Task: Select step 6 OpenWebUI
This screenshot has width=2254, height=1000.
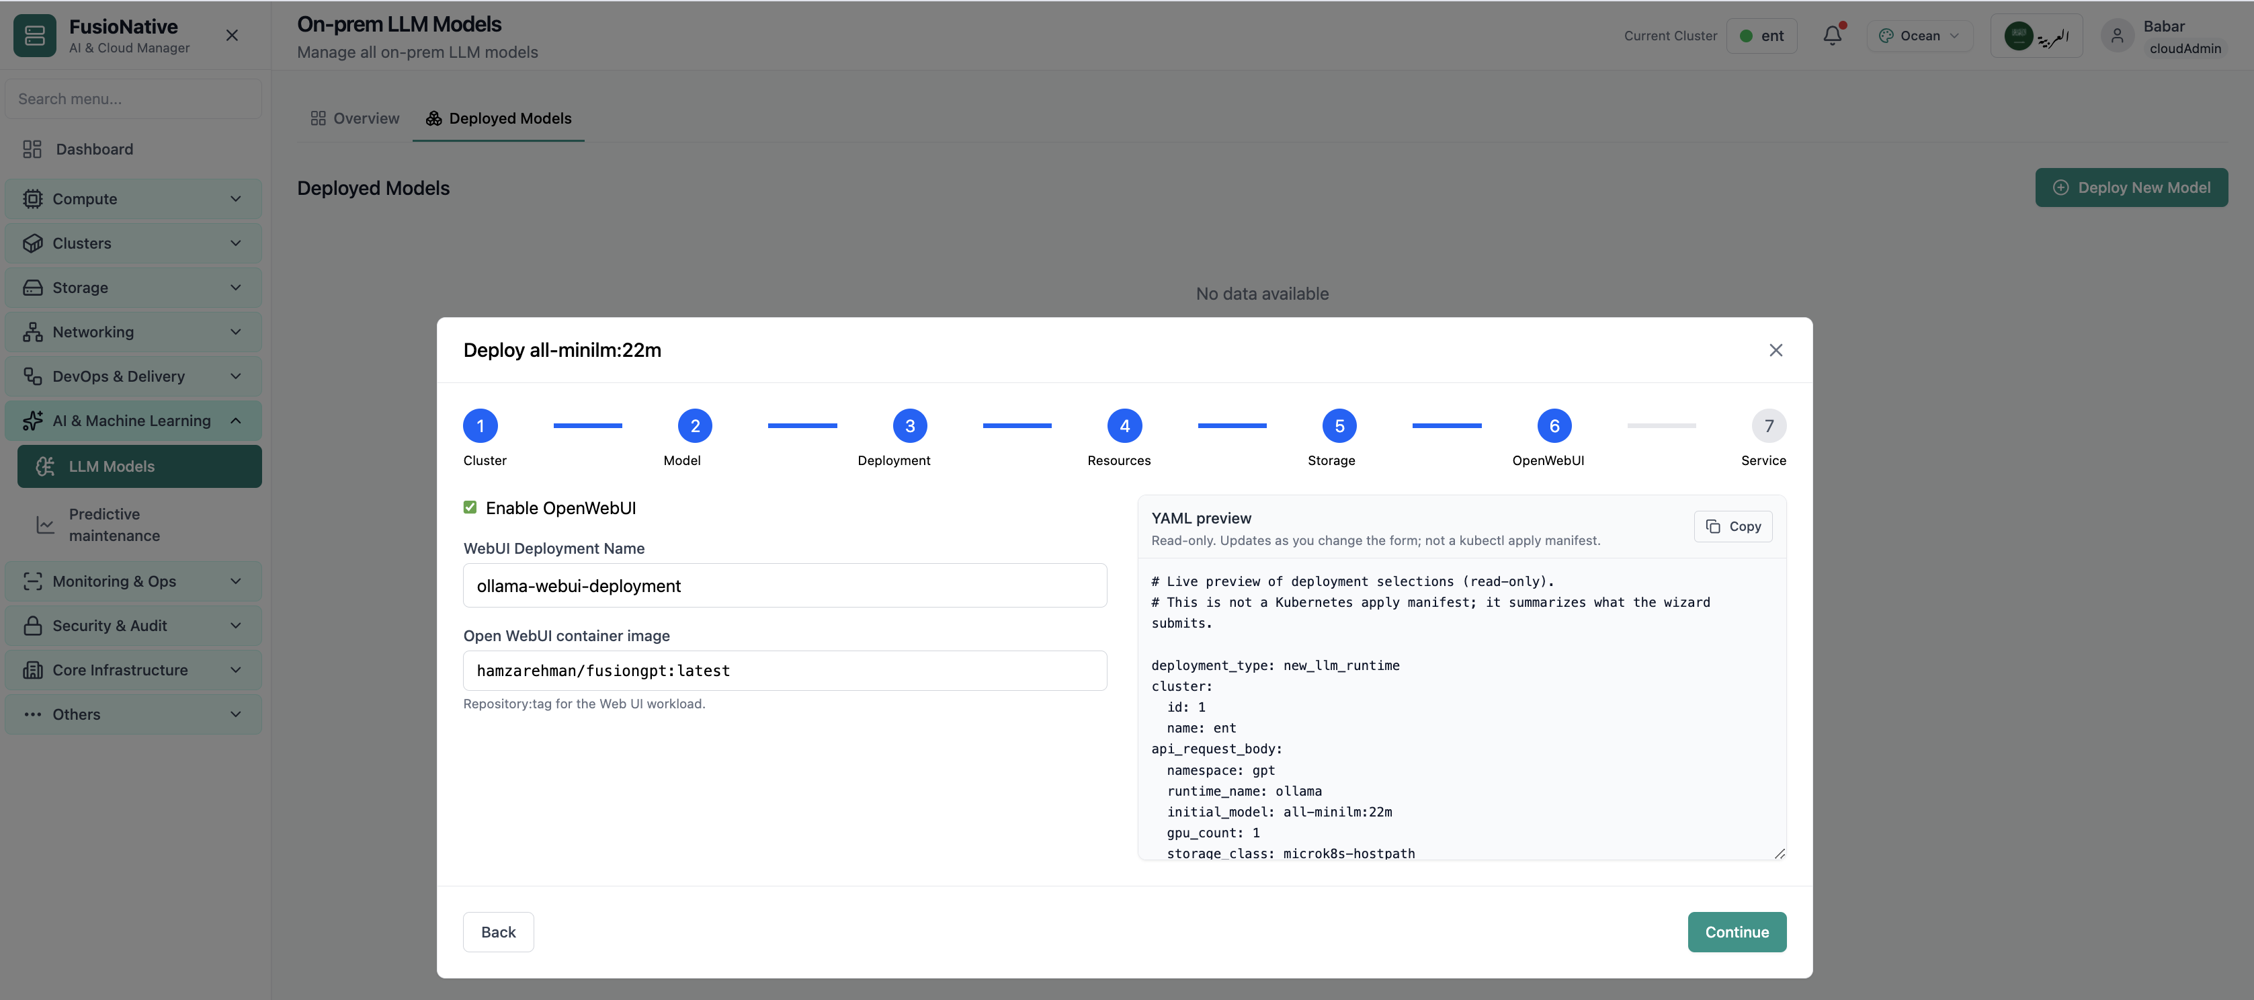Action: (1554, 426)
